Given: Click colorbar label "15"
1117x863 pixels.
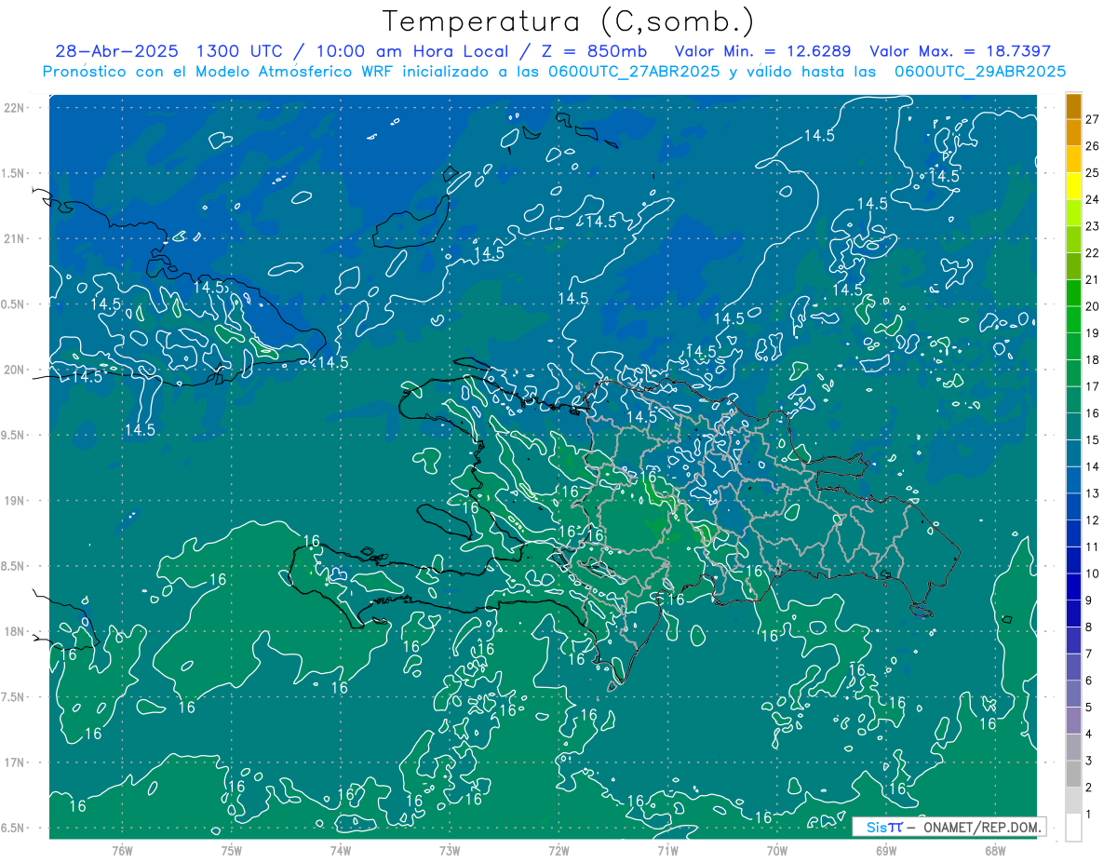Looking at the screenshot, I should pyautogui.click(x=1093, y=440).
